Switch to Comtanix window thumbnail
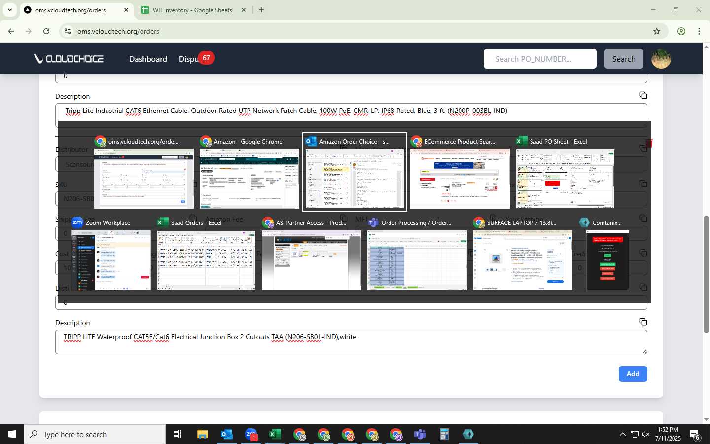Image resolution: width=710 pixels, height=444 pixels. click(607, 254)
